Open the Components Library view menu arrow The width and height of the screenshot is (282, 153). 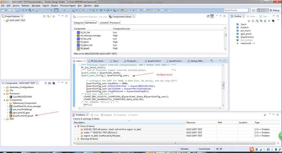click(217, 16)
